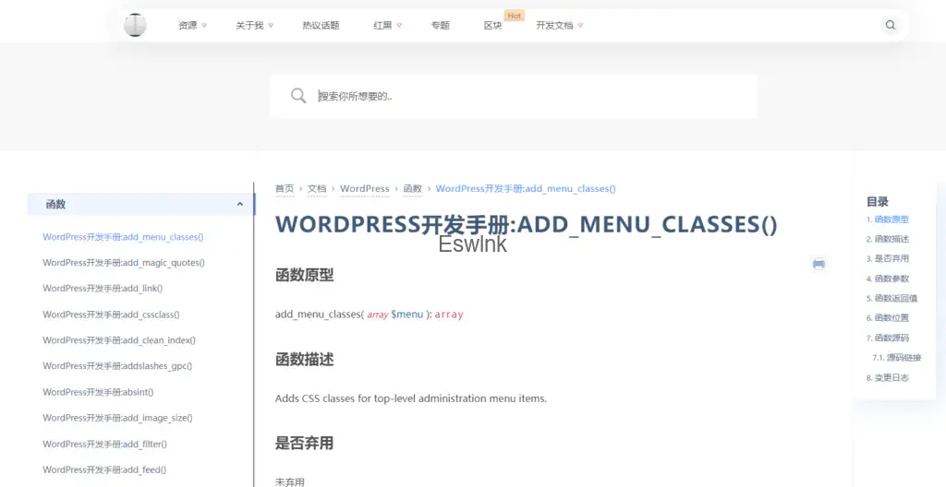Screen dimensions: 946x487
Task: Open the 关于我 dropdown menu
Action: (x=254, y=26)
